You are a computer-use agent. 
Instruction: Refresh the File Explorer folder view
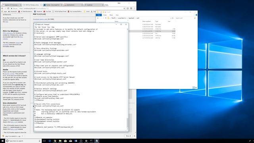(x=173, y=18)
